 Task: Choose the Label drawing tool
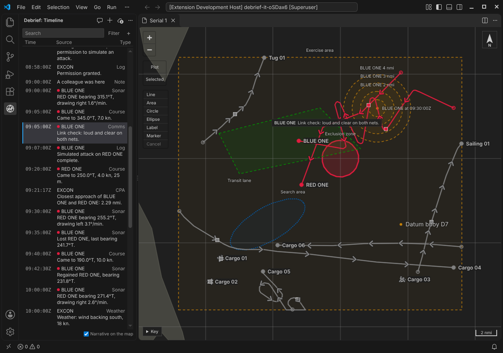(156, 127)
